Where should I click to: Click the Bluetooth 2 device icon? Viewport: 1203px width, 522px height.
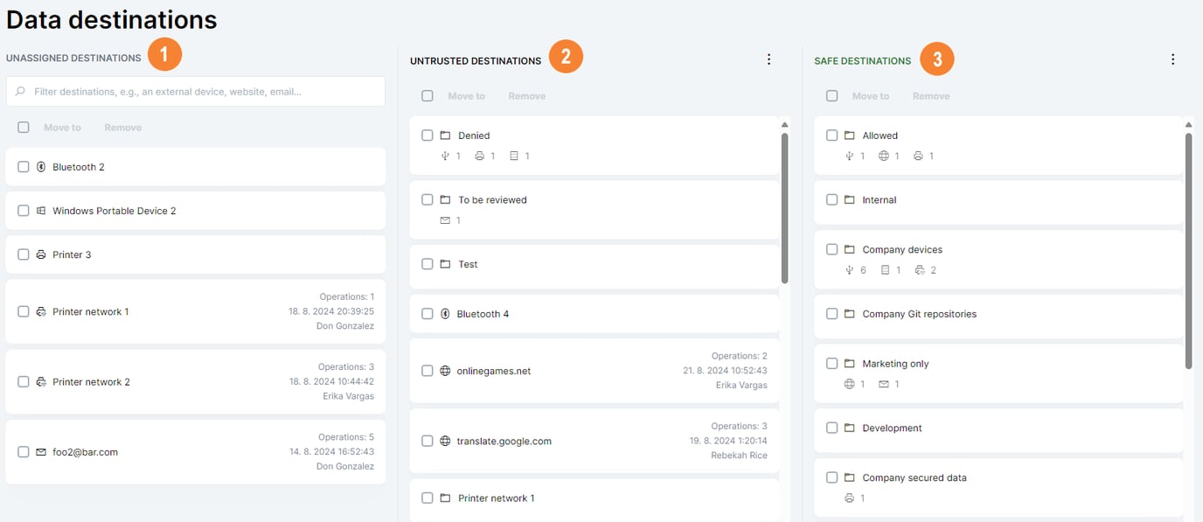(41, 167)
